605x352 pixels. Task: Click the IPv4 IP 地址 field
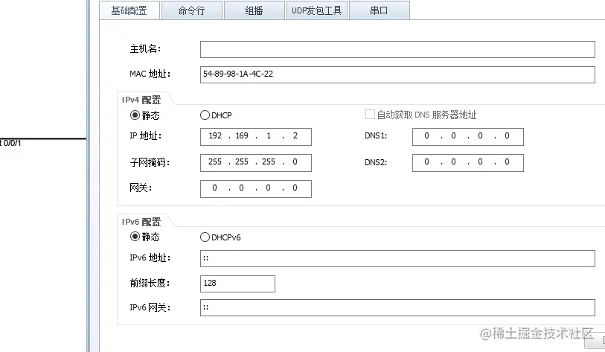pos(255,137)
